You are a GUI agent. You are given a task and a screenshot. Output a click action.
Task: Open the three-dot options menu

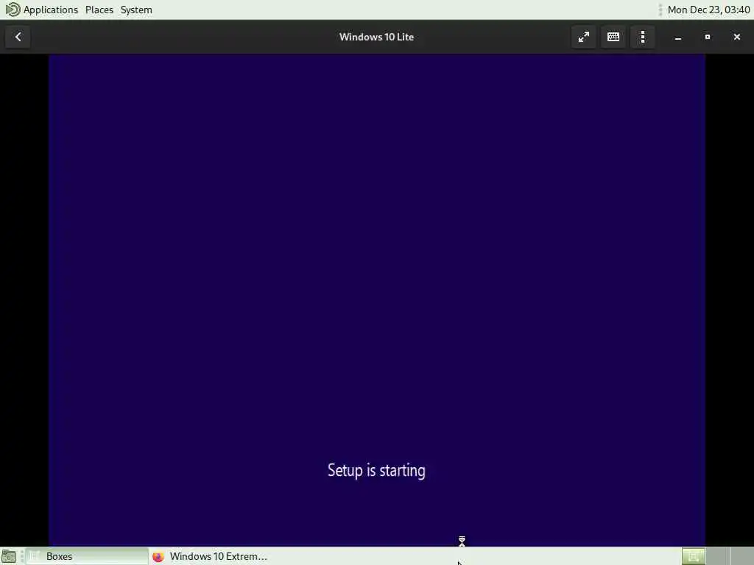tap(642, 37)
